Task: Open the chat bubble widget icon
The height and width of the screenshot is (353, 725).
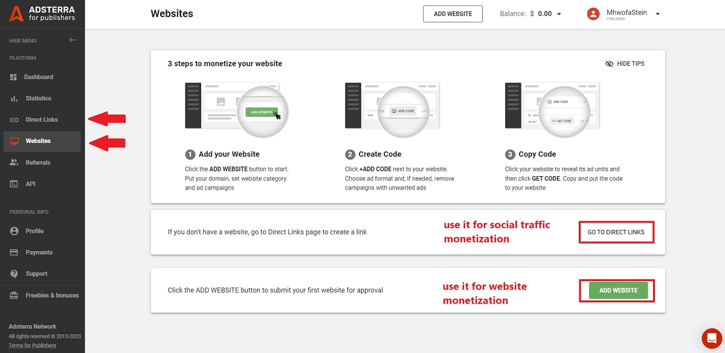Action: point(712,339)
